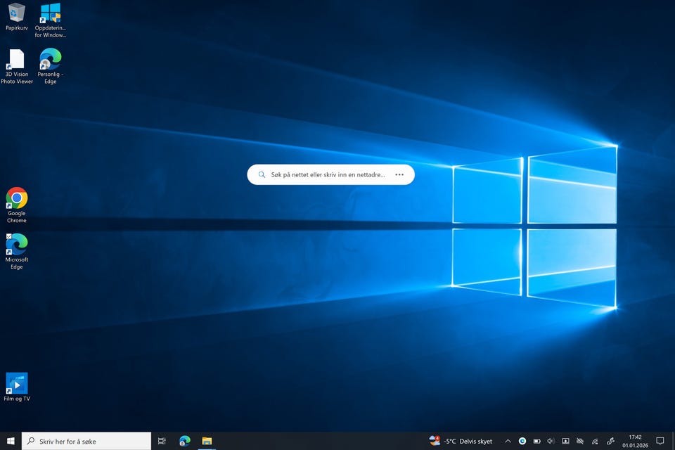Click the screen projection tray icon

[x=565, y=441]
